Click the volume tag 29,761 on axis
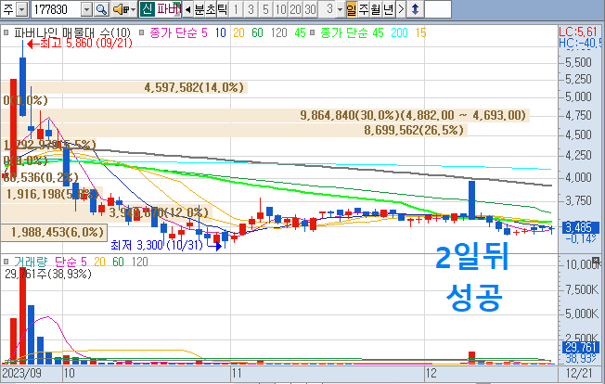Screen dimensions: 605x384 click(x=580, y=347)
